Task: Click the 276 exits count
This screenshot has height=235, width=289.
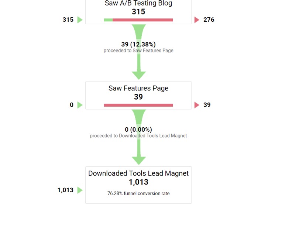Action: click(x=209, y=20)
